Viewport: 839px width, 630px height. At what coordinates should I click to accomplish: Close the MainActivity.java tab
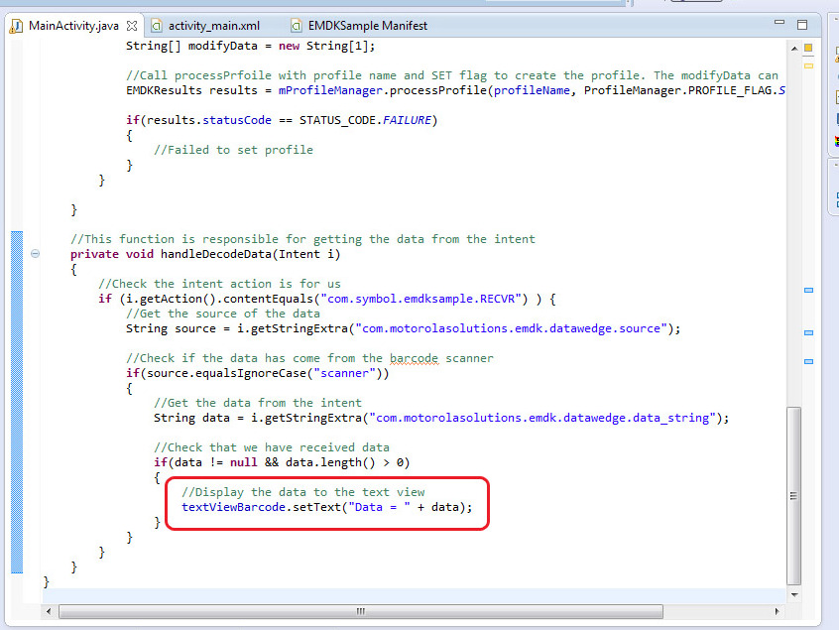(x=133, y=25)
